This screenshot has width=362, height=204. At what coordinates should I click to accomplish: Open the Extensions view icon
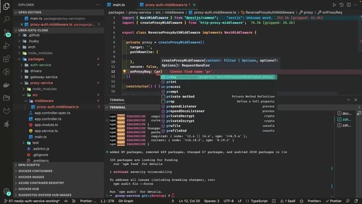6,59
